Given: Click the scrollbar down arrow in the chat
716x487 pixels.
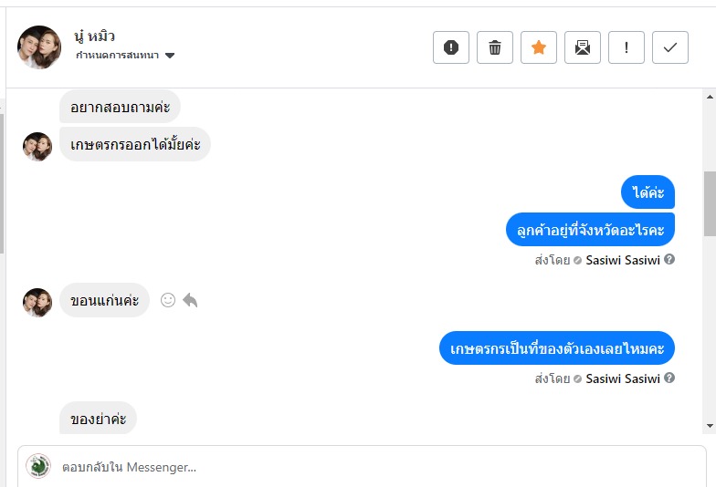Looking at the screenshot, I should pyautogui.click(x=710, y=426).
